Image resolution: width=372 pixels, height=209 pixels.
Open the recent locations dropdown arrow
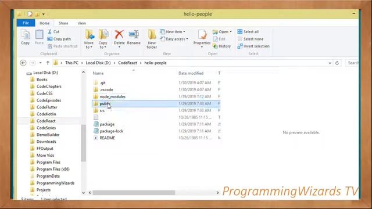(x=40, y=63)
